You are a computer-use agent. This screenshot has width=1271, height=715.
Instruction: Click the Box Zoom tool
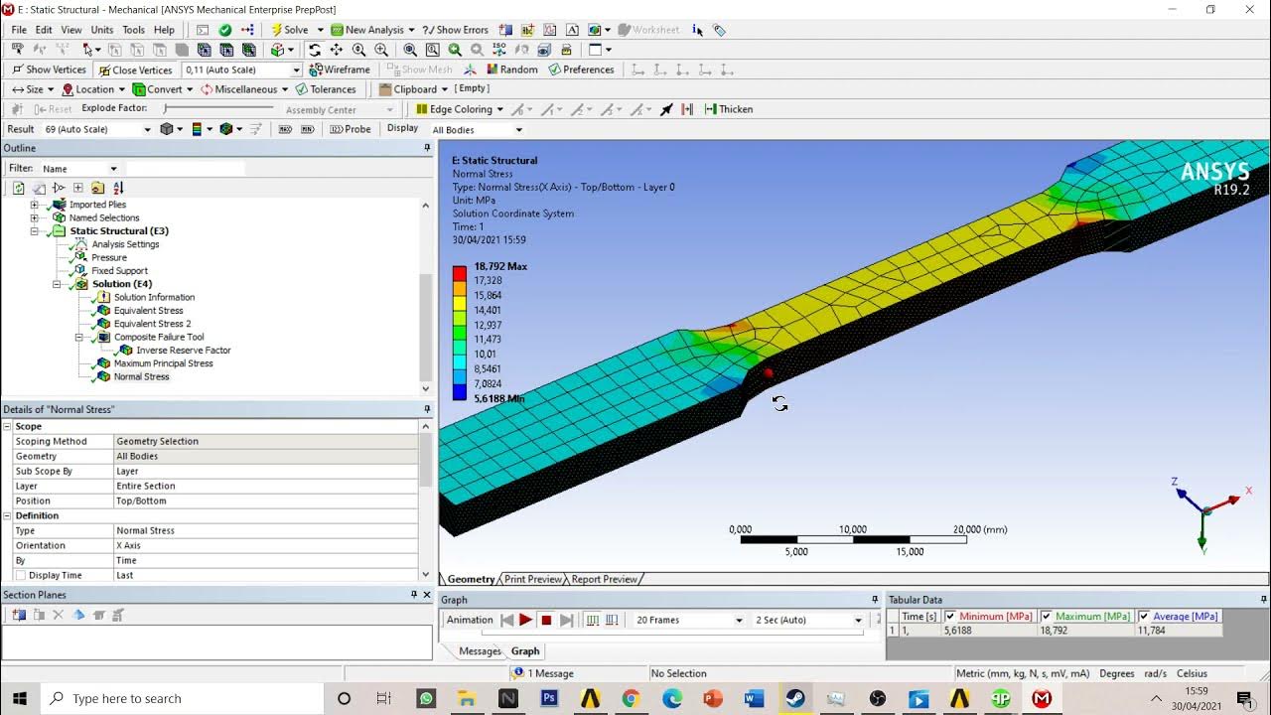[x=433, y=50]
